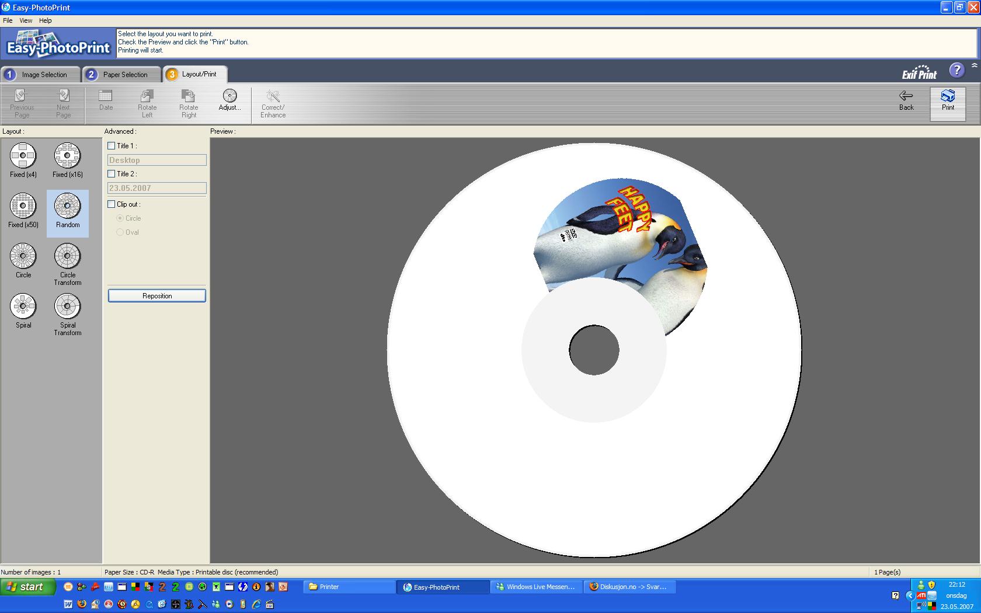This screenshot has height=613, width=981.
Task: Switch to Diskusjon.no Firefox taskbar window
Action: (x=629, y=587)
